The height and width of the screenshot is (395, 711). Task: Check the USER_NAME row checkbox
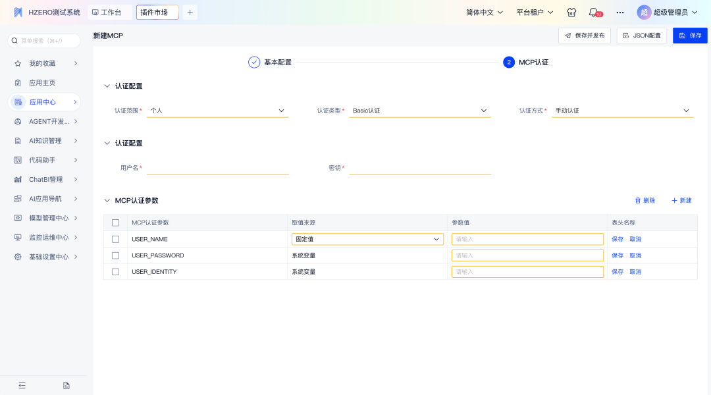[x=116, y=239]
